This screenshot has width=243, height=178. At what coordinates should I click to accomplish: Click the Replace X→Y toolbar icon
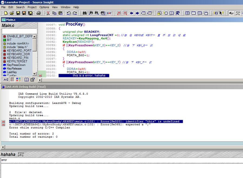pos(109,13)
